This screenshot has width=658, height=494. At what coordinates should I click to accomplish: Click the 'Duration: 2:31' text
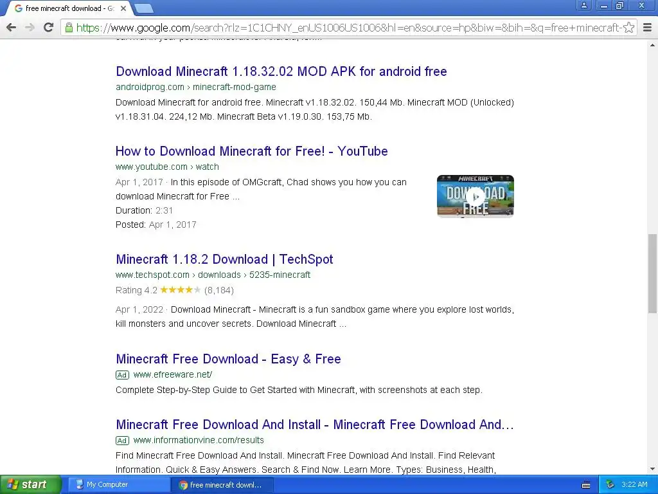[x=144, y=210]
